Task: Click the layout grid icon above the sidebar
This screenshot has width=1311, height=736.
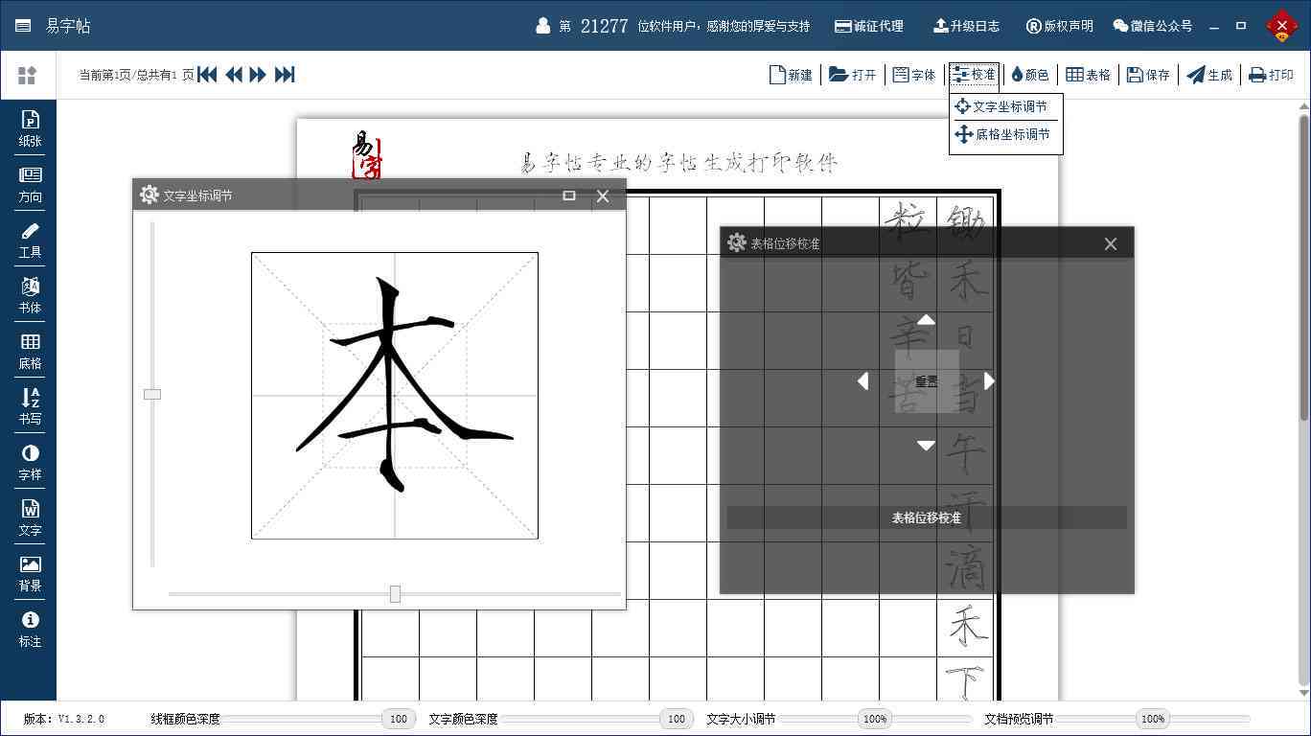Action: 27,75
